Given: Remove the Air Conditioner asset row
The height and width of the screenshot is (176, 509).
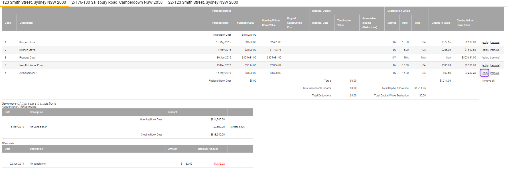Looking at the screenshot, I should (x=495, y=73).
